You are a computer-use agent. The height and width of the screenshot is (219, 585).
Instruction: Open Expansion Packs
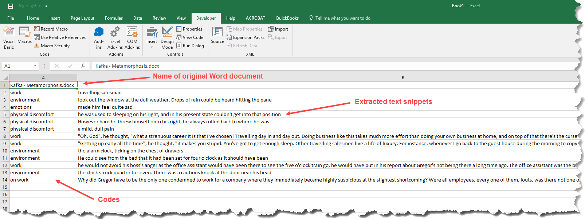point(246,37)
